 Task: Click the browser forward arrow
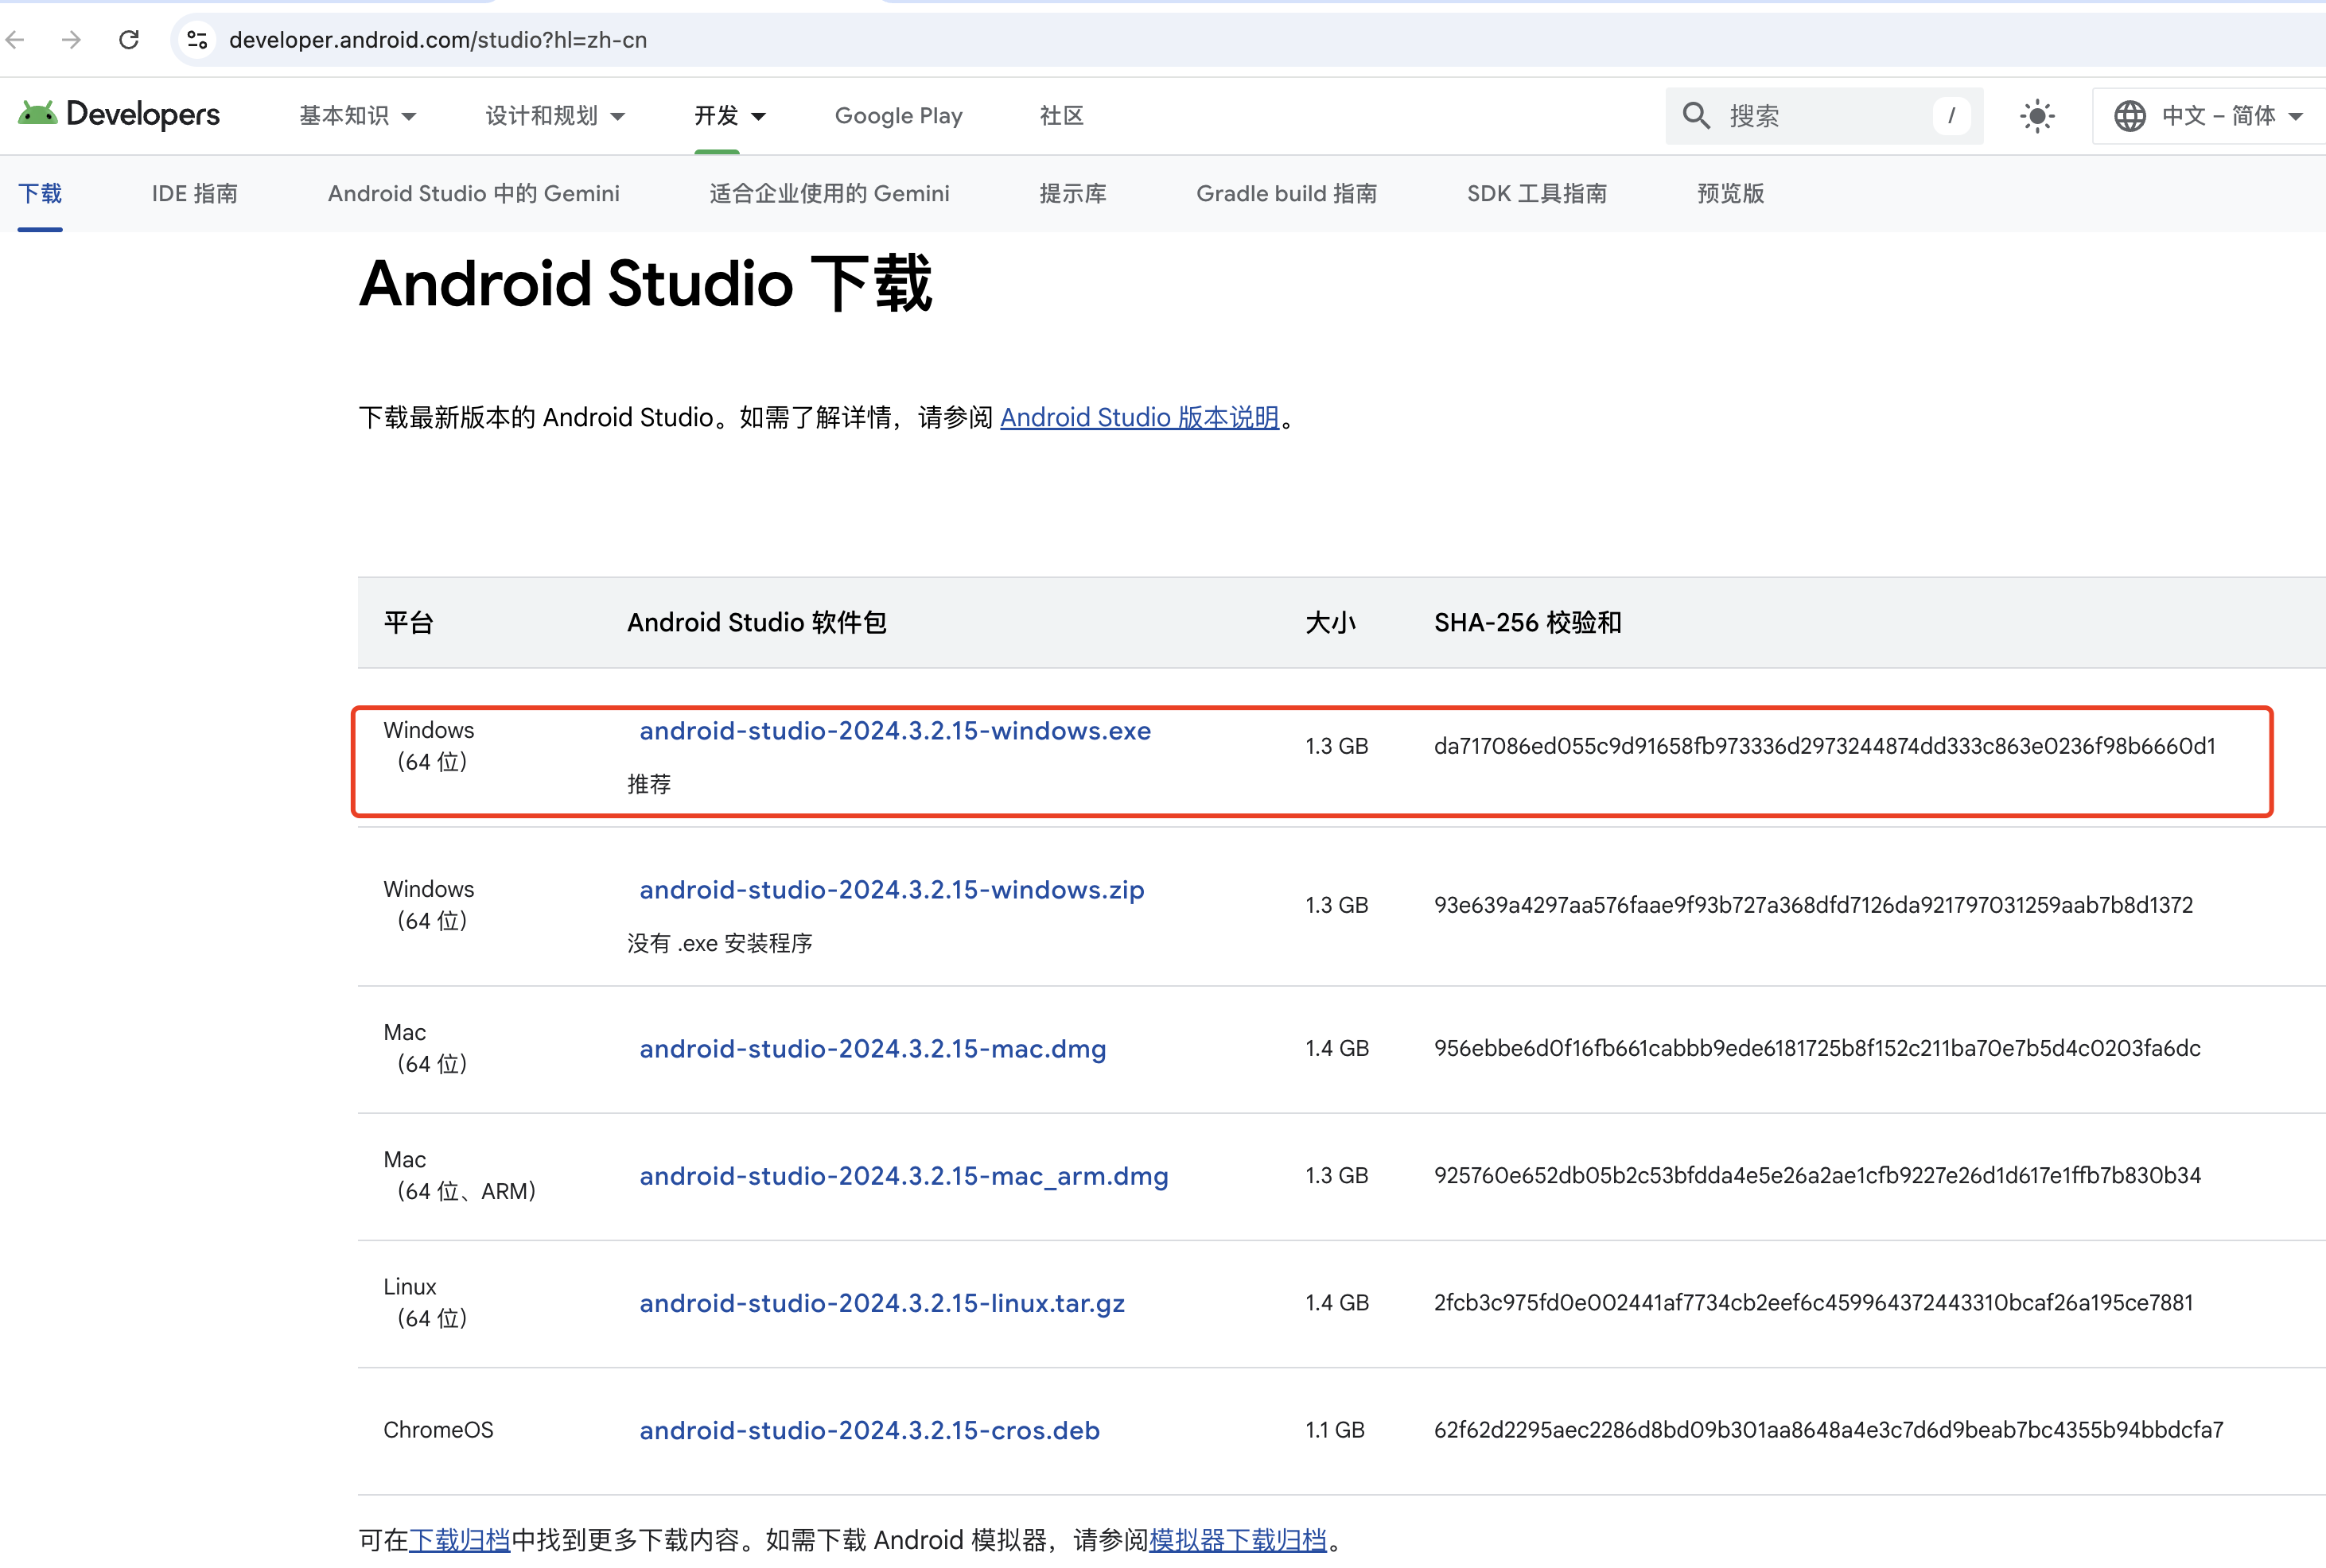[71, 40]
